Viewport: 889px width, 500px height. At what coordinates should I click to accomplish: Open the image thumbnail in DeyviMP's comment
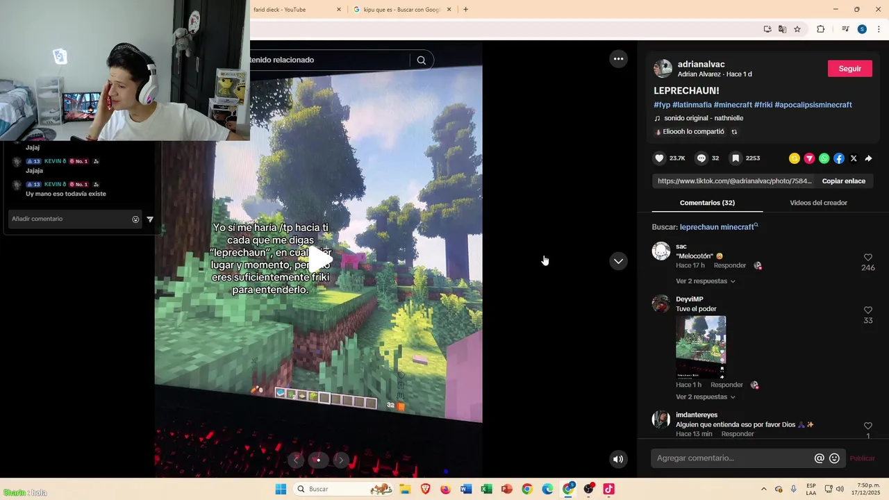point(701,347)
